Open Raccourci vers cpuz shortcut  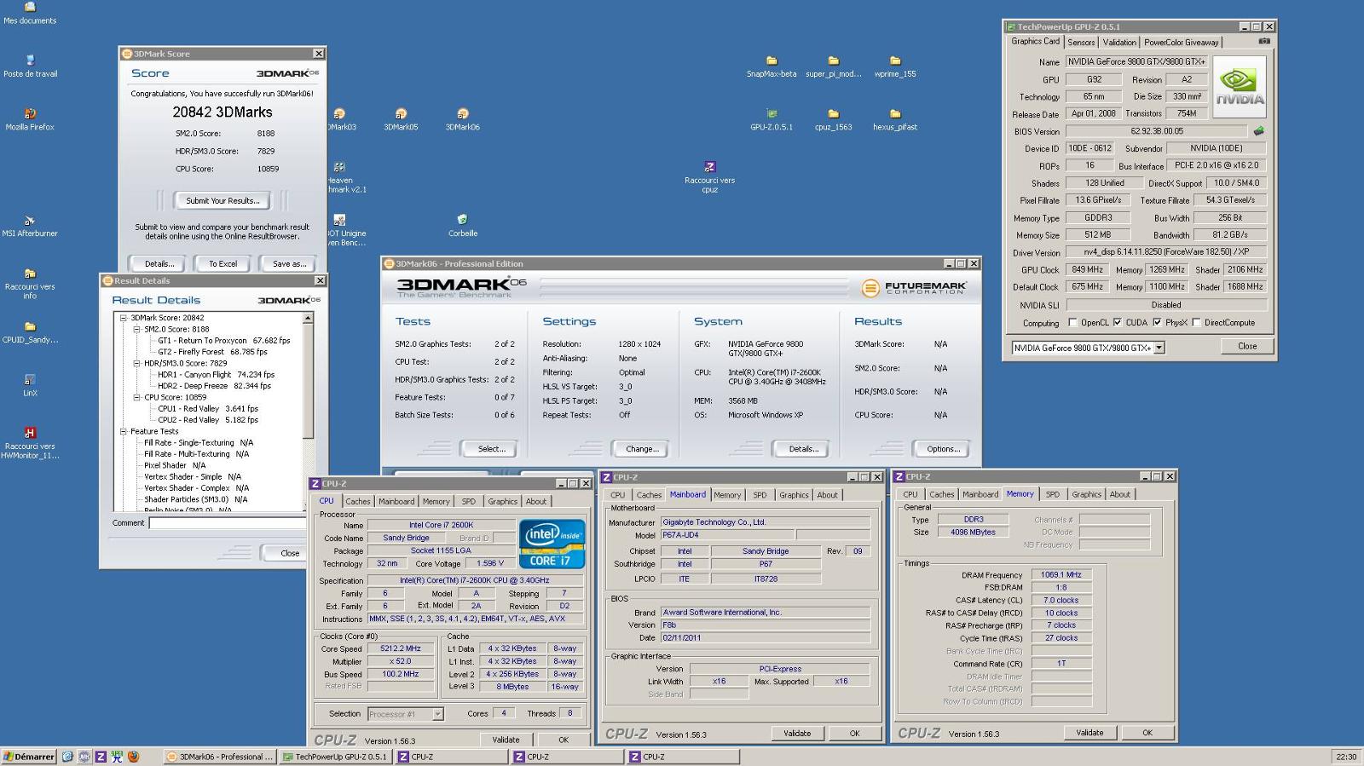pos(709,177)
